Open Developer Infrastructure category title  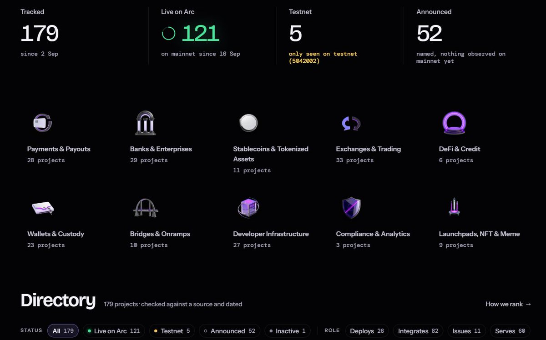tap(271, 234)
